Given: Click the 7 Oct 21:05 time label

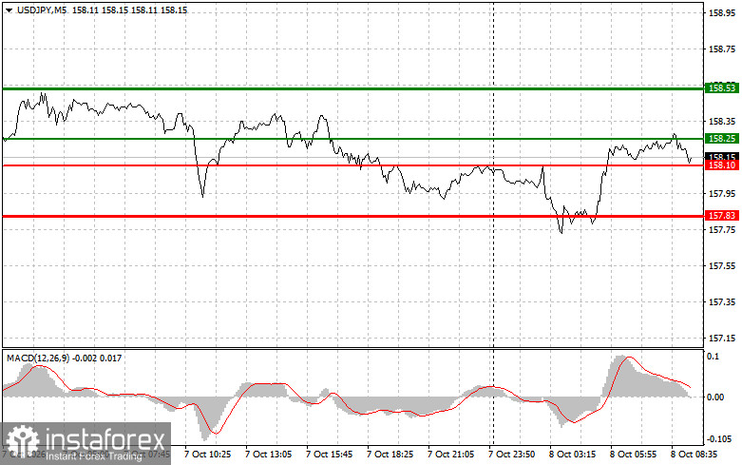Looking at the screenshot, I should tap(450, 455).
